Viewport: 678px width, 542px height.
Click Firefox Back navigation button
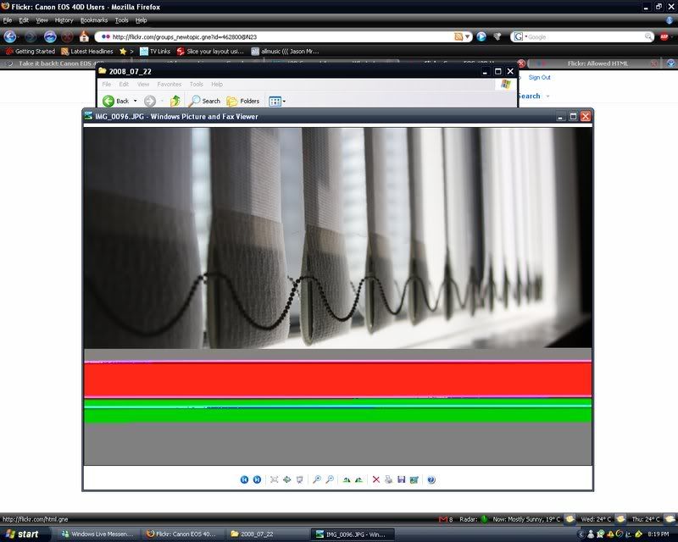[10, 36]
